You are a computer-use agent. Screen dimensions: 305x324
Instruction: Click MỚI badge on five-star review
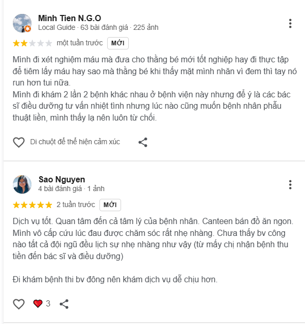tap(110, 205)
